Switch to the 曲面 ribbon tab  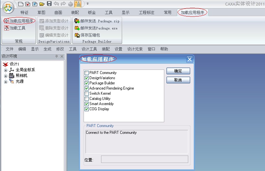(58, 13)
